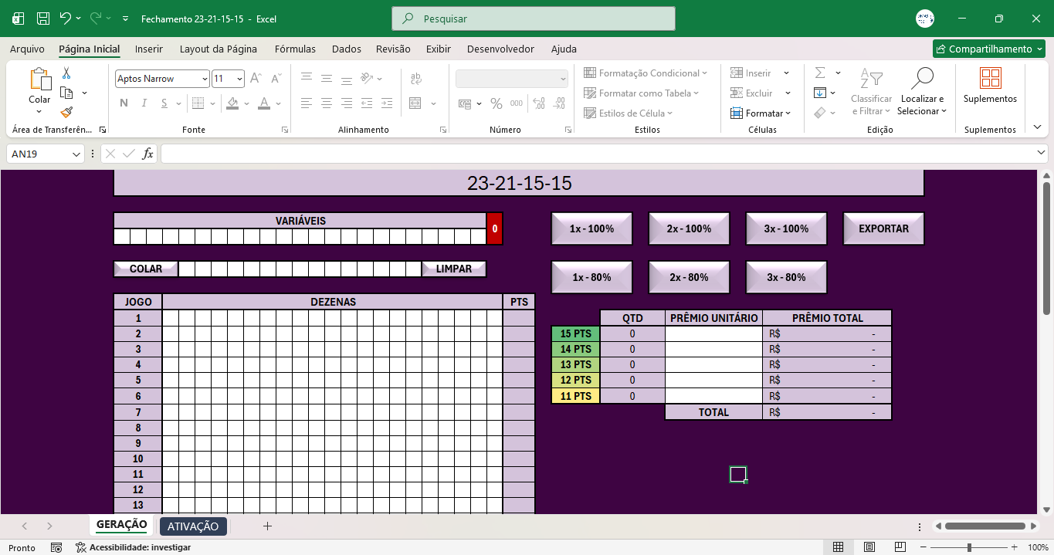1054x555 pixels.
Task: Switch to Page Layout view icon in status bar
Action: pyautogui.click(x=869, y=547)
